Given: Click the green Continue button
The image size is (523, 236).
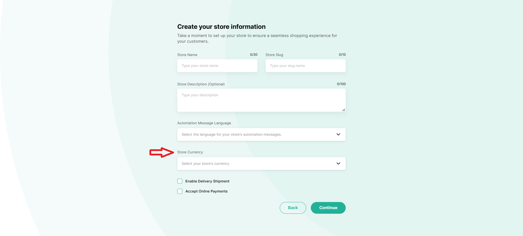Looking at the screenshot, I should pyautogui.click(x=328, y=208).
